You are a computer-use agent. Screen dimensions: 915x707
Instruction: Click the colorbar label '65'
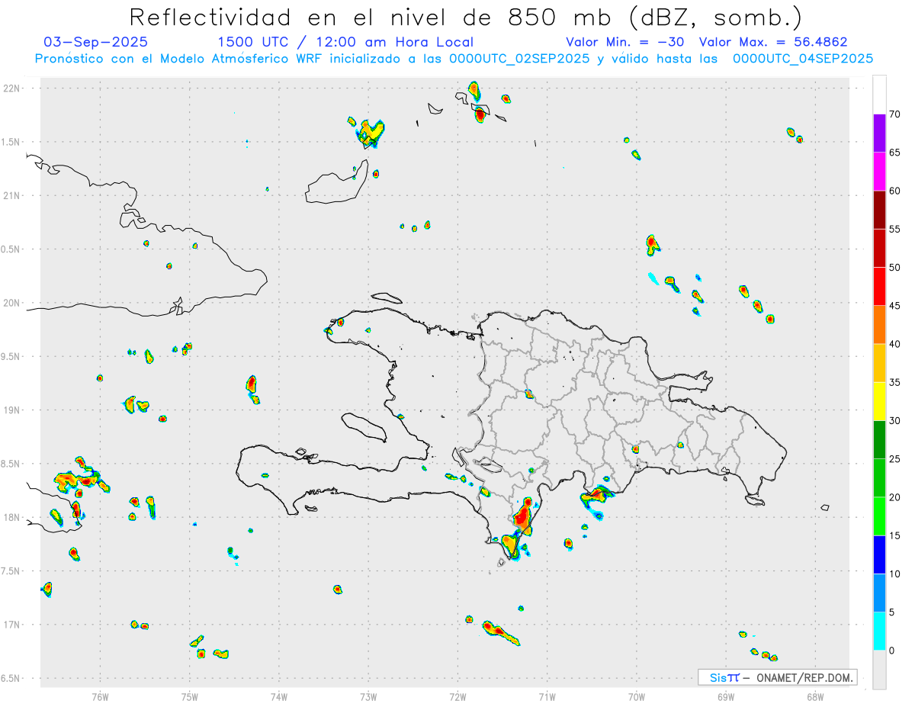click(895, 153)
